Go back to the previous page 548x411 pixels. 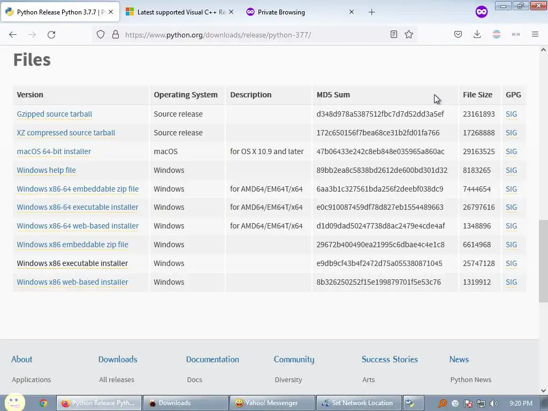tap(13, 35)
